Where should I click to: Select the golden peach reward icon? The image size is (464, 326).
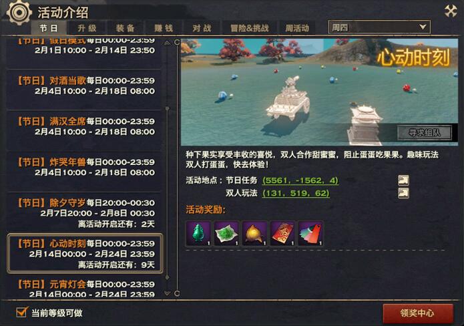point(254,233)
